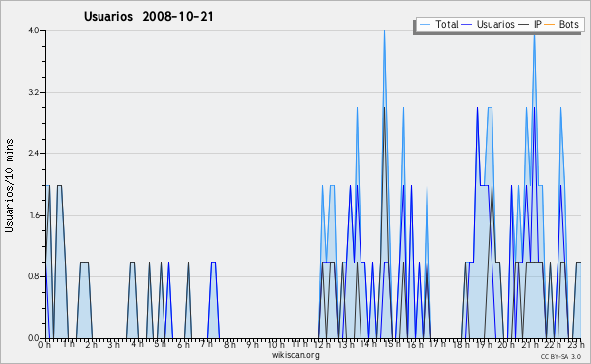Click the wikiscan.org label below the chart
Image resolution: width=591 pixels, height=364 pixels.
pyautogui.click(x=295, y=355)
